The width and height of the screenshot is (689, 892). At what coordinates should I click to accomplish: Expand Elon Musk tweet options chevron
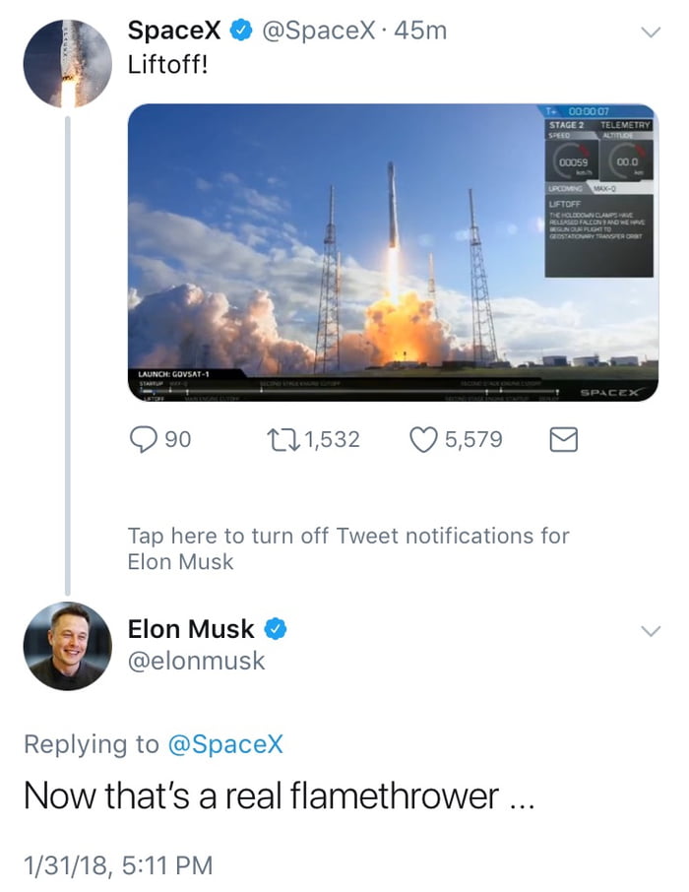tap(651, 631)
